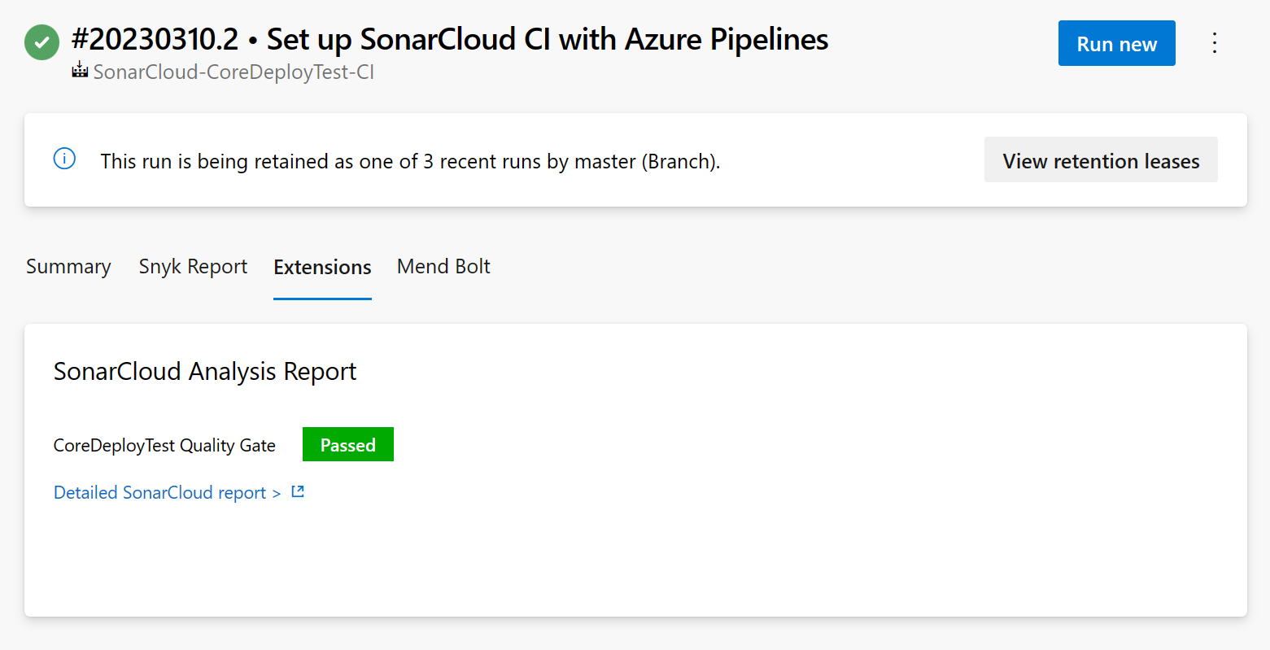Click the retention message about recent runs
The width and height of the screenshot is (1270, 650).
point(410,161)
